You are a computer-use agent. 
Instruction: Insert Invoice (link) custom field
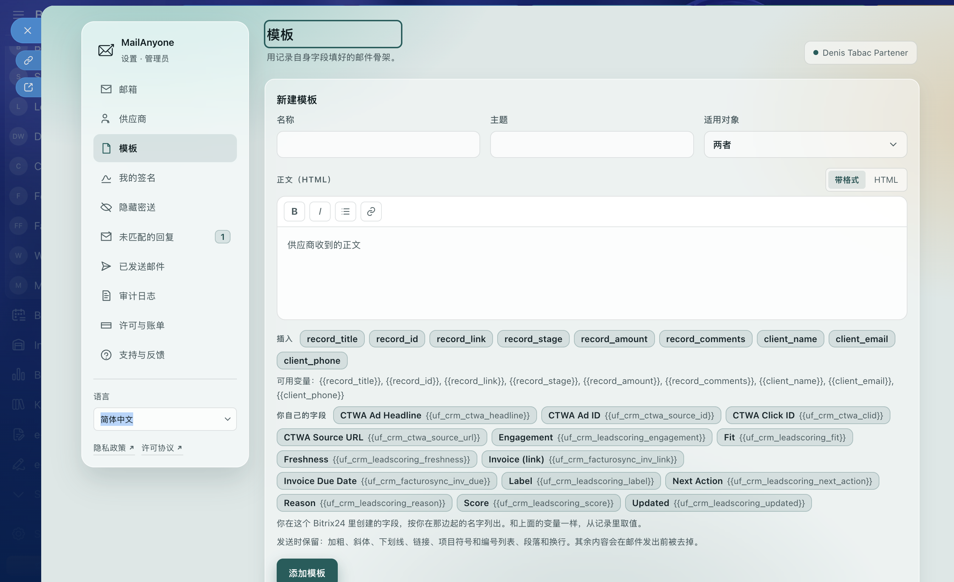583,459
